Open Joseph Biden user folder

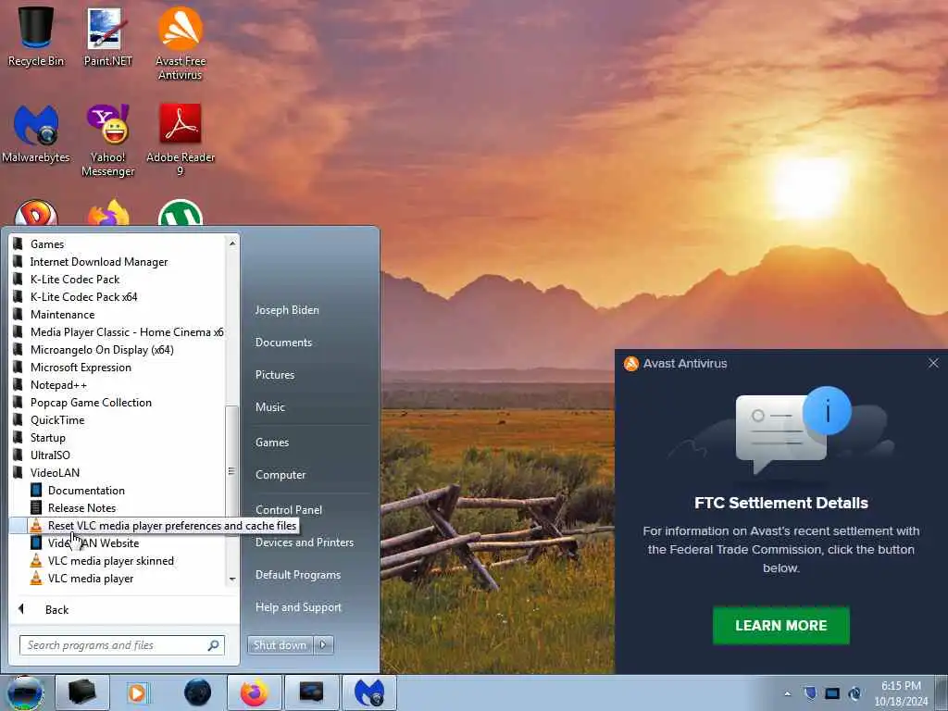[x=287, y=309]
